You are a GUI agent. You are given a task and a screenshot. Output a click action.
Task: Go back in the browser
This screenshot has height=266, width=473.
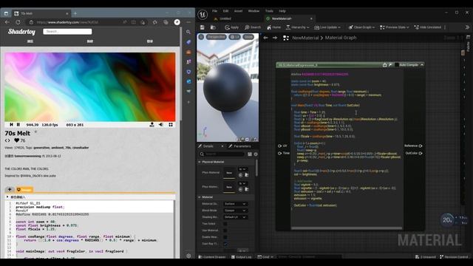click(7, 22)
